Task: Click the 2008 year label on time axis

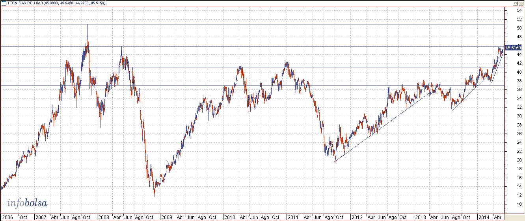Action: (x=104, y=217)
